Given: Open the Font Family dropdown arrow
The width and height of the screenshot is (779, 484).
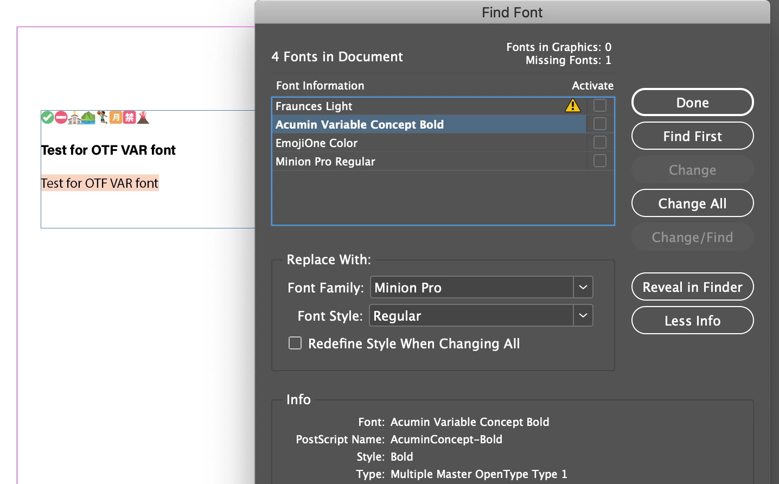Looking at the screenshot, I should pos(583,287).
